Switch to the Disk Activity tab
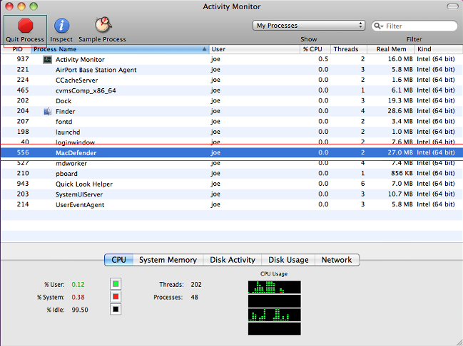Image resolution: width=463 pixels, height=346 pixels. click(233, 260)
